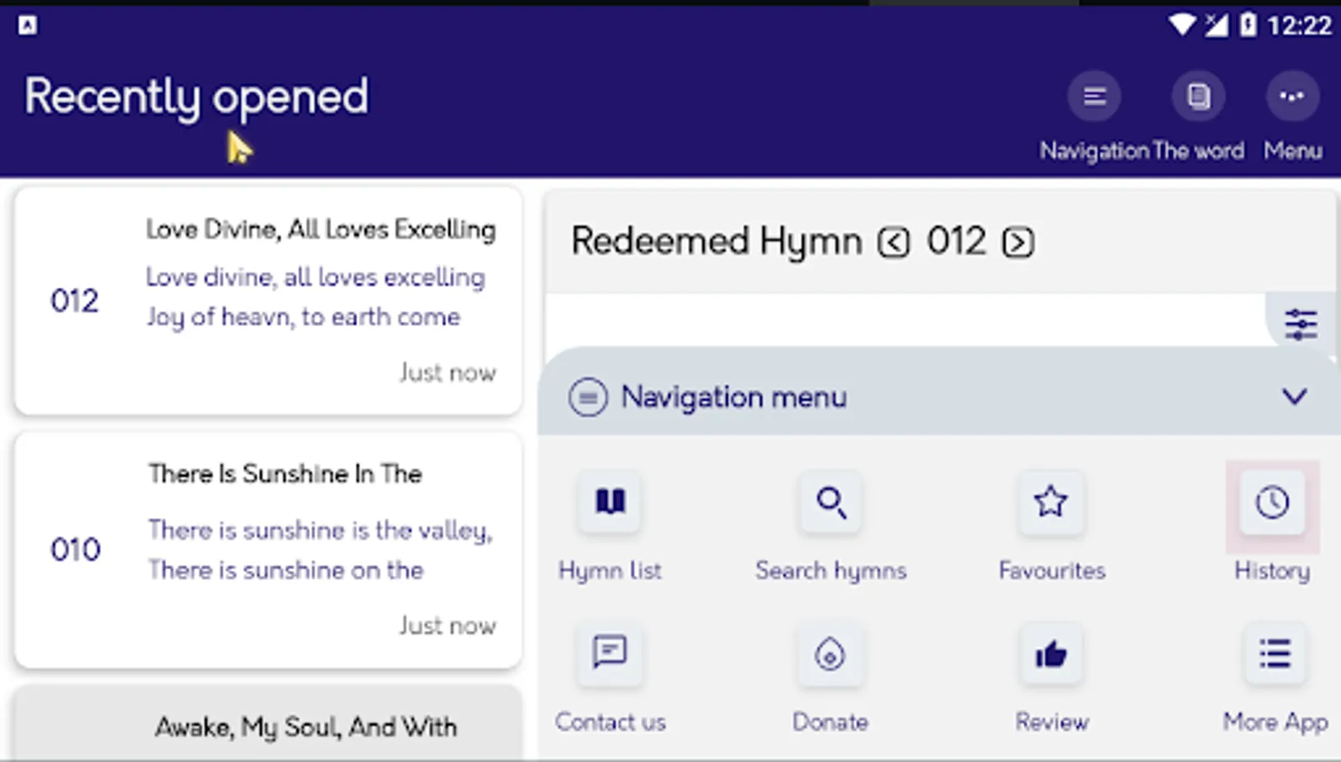
Task: Open the three-dots Menu button
Action: (1292, 97)
